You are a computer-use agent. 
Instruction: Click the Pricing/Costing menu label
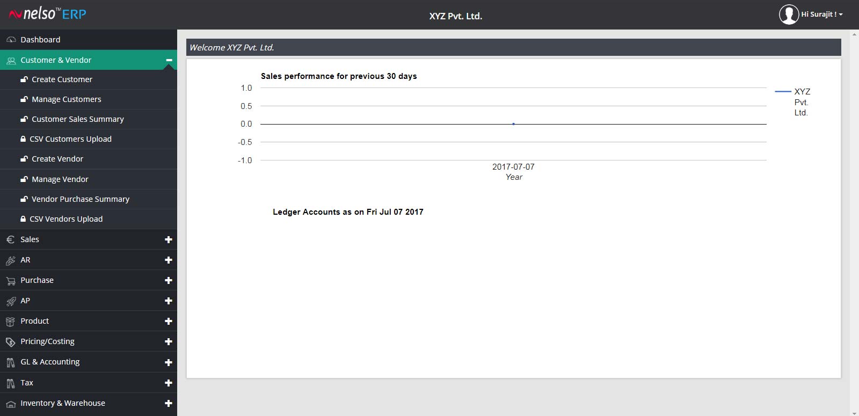coord(47,341)
